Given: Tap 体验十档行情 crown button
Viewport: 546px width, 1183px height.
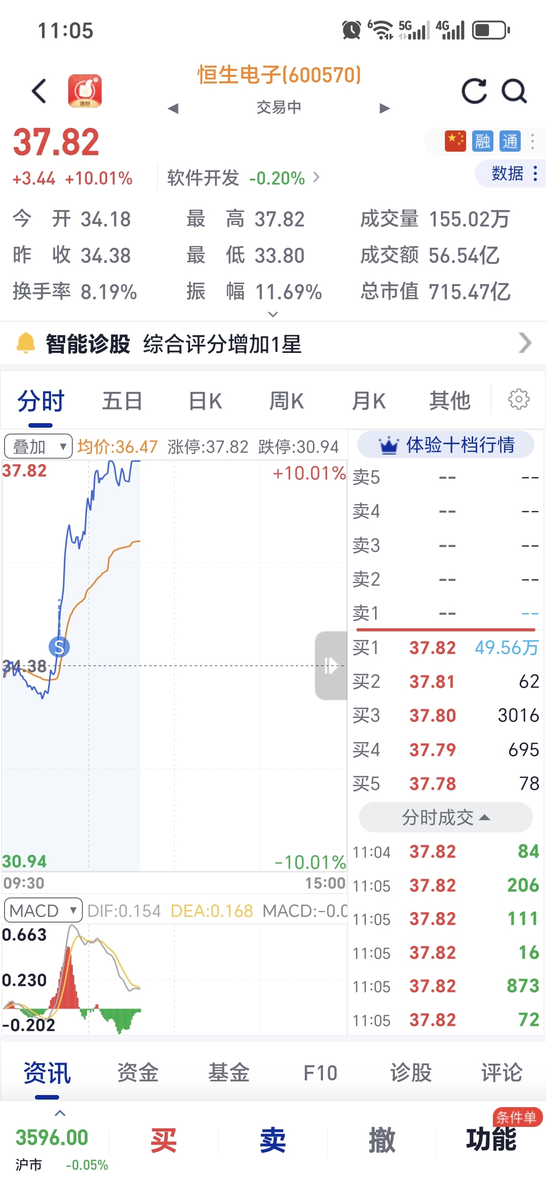Looking at the screenshot, I should pyautogui.click(x=446, y=445).
